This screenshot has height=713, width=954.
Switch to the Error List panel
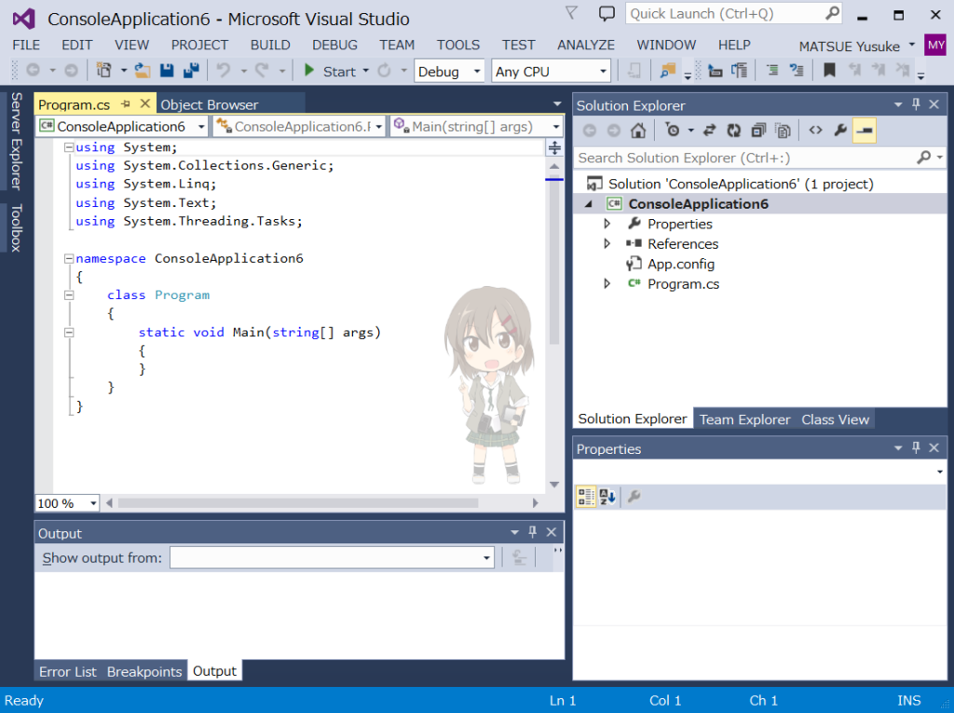coord(67,670)
